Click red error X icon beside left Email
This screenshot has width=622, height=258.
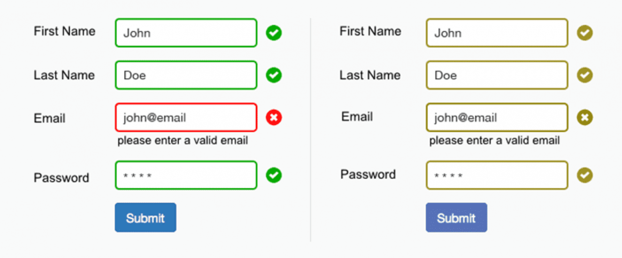274,117
